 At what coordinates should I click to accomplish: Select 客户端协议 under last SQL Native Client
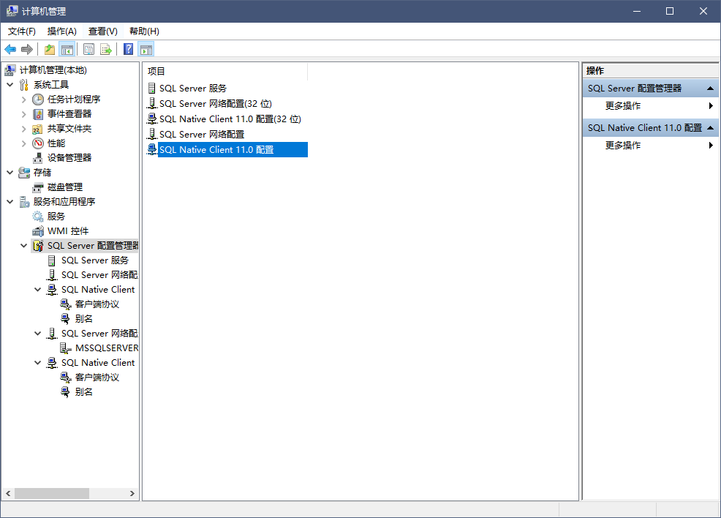click(x=97, y=378)
